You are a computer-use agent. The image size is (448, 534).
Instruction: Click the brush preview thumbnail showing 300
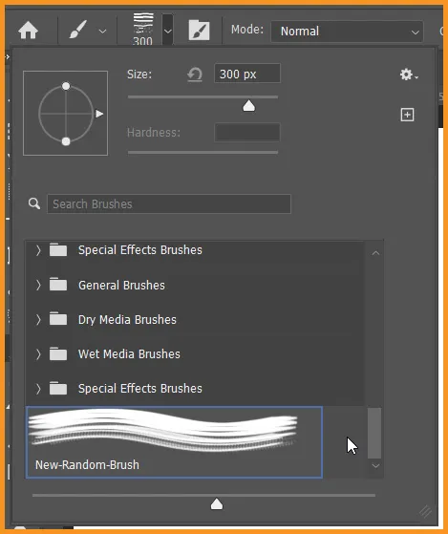pos(143,29)
